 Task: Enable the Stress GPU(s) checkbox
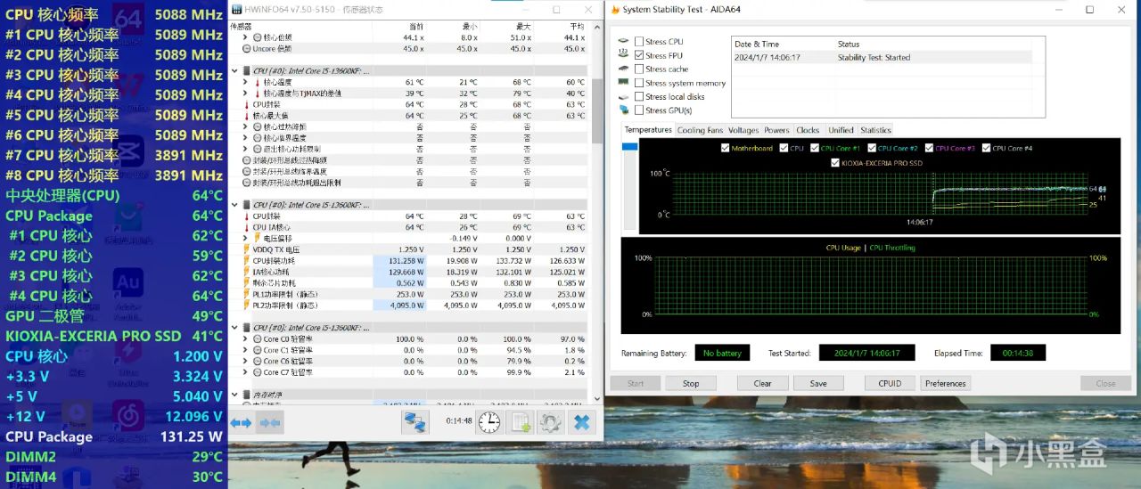(638, 110)
